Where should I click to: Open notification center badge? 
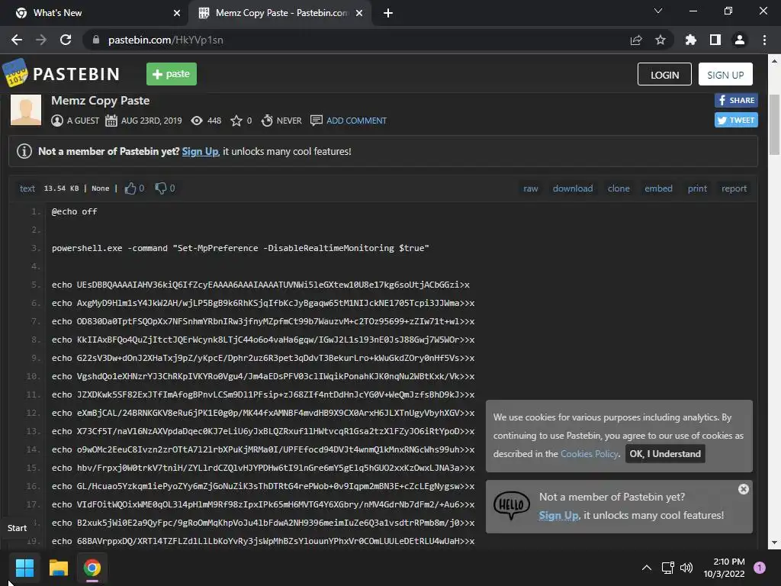coord(760,568)
